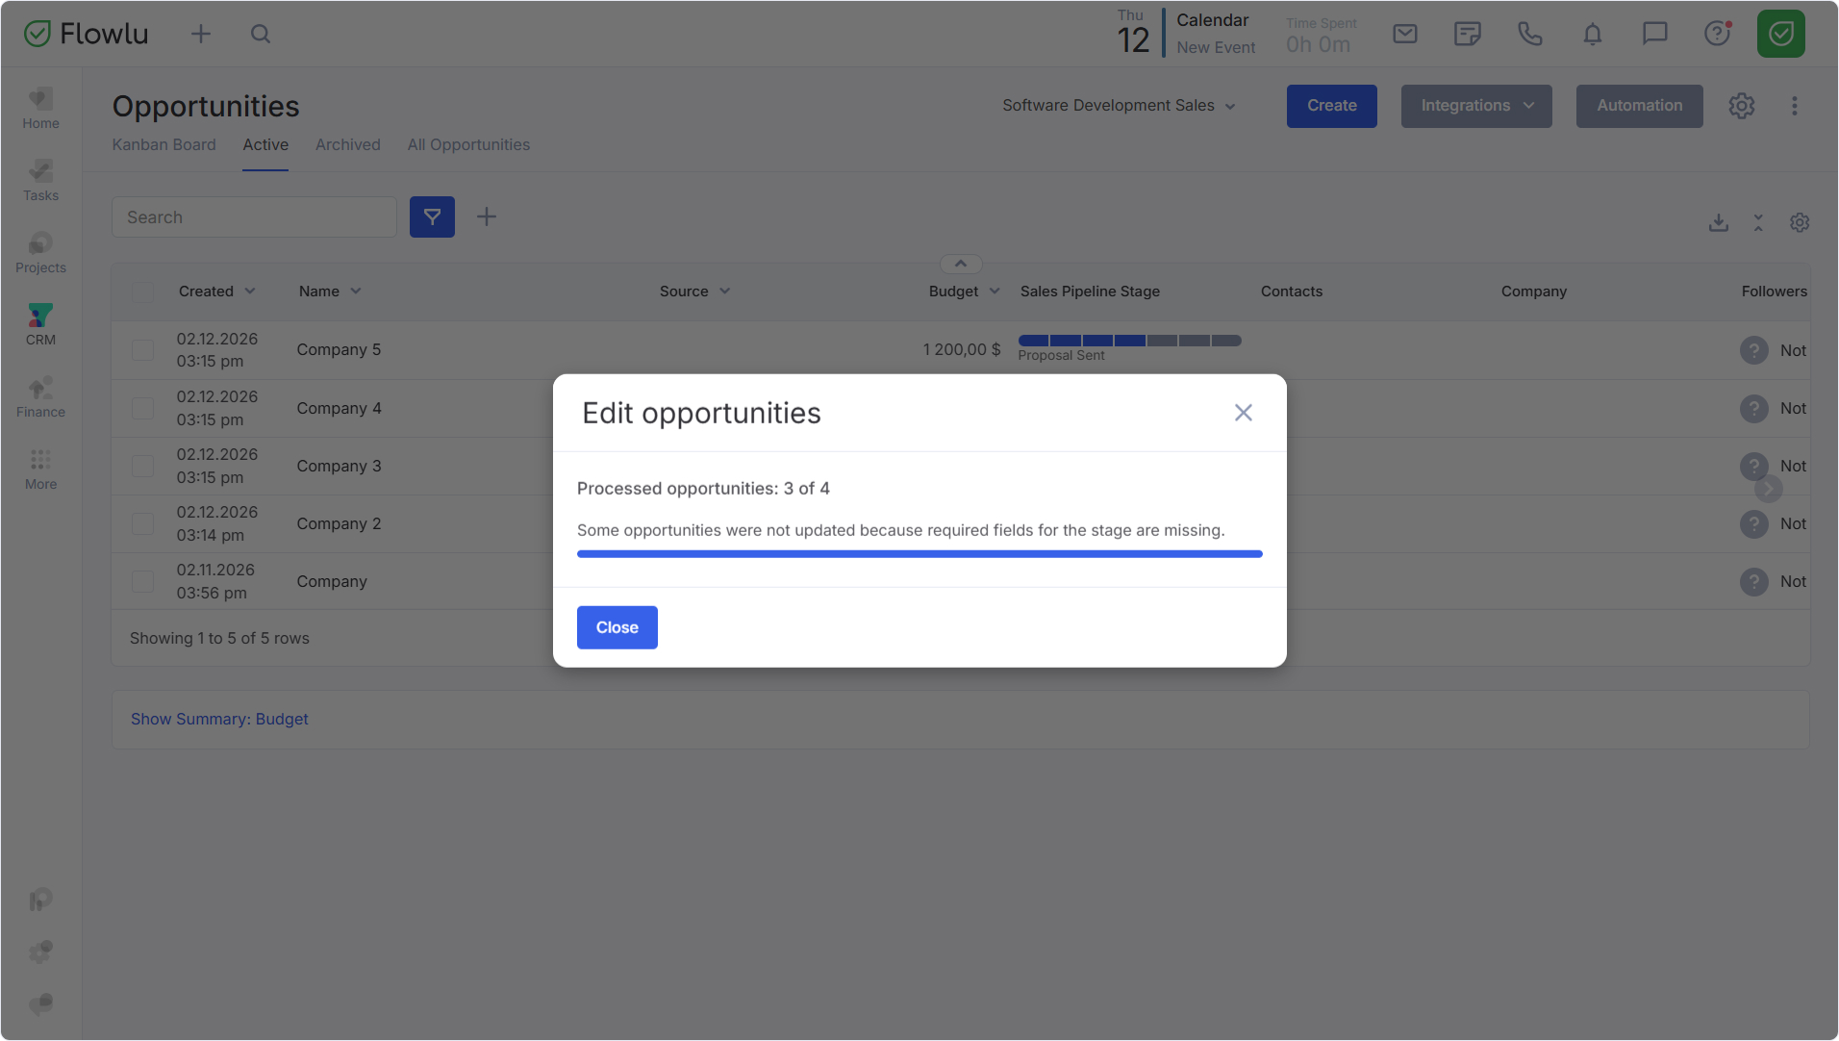Click the phone calls icon
This screenshot has height=1041, width=1839.
pyautogui.click(x=1529, y=35)
